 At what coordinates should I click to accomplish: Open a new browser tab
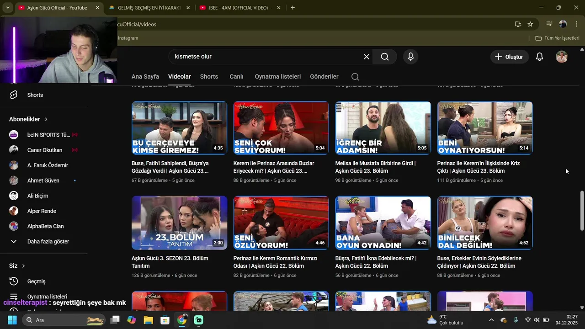(292, 8)
